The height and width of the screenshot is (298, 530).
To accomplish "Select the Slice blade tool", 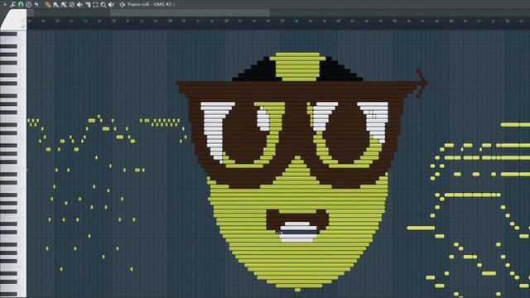I will pyautogui.click(x=88, y=5).
